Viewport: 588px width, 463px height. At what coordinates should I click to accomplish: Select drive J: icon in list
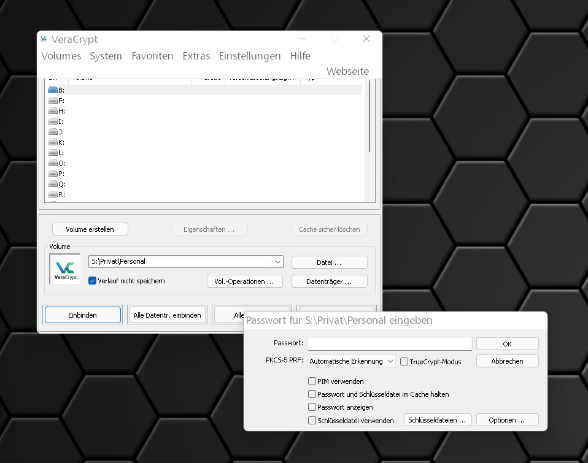[x=53, y=132]
